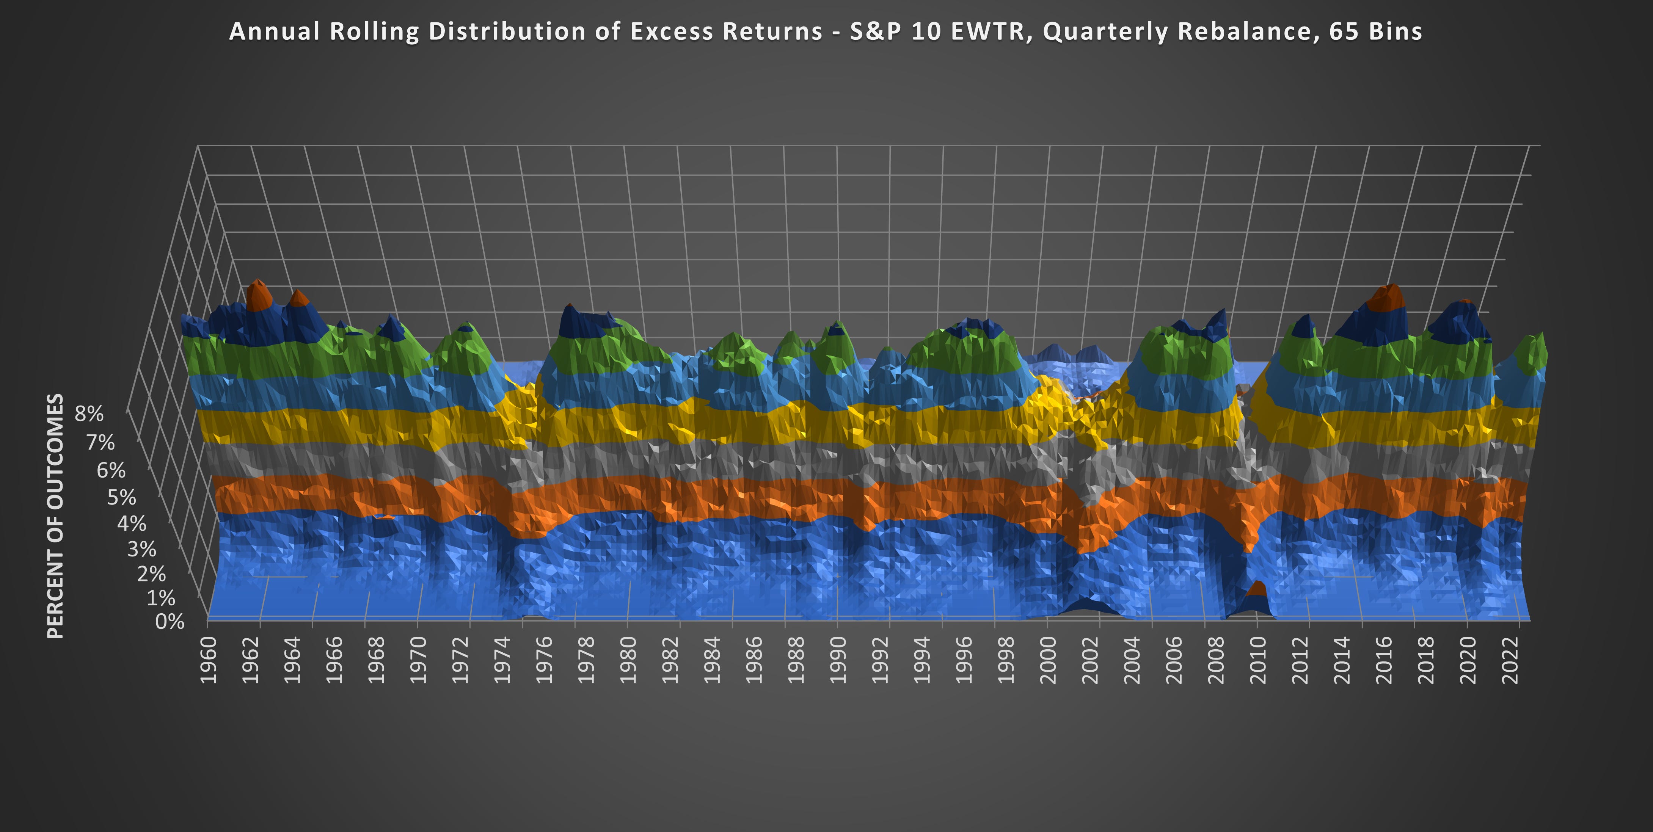Viewport: 1653px width, 832px height.
Task: Click the small orange spike at 2010 base
Action: 1257,589
